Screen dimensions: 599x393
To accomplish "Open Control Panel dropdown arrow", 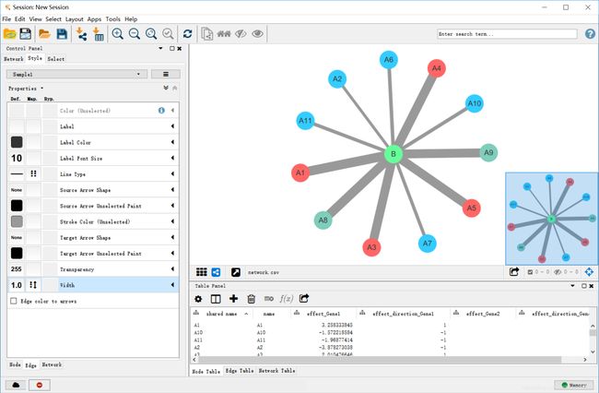I will coord(160,49).
